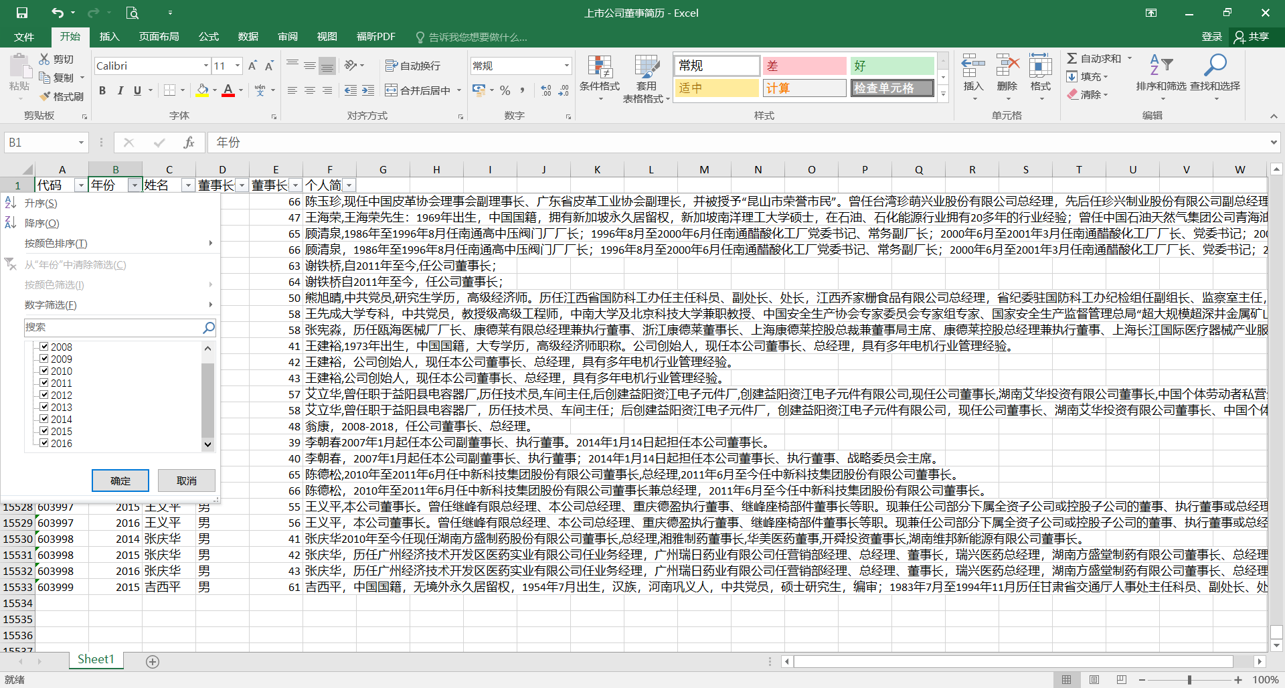Select the Sheet1 worksheet tab
1285x688 pixels.
coord(96,659)
